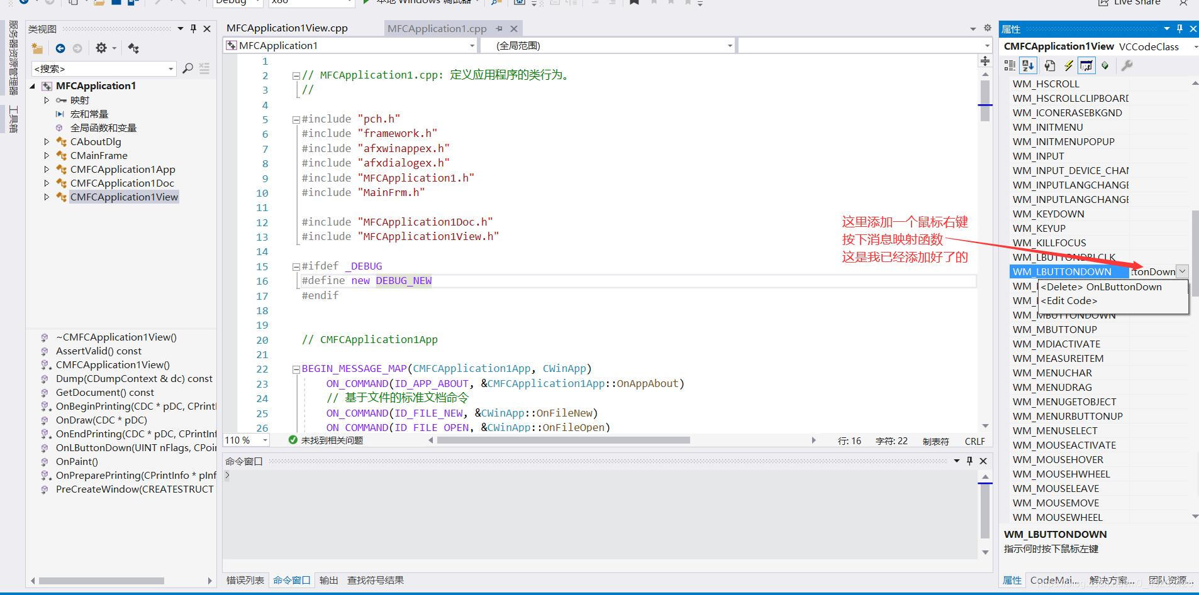Select CMFCApplication1View in class tree
Viewport: 1199px width, 595px height.
click(x=124, y=197)
